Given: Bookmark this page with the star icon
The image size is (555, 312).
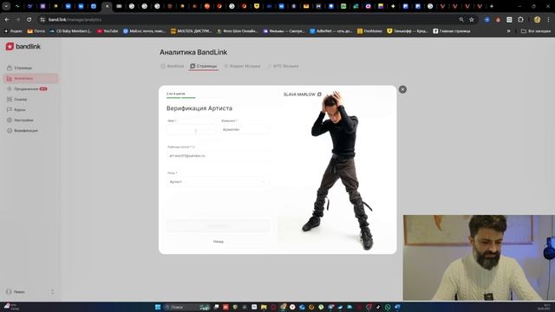Looking at the screenshot, I should click(472, 20).
